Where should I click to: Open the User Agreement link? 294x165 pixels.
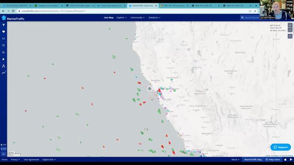(31, 159)
